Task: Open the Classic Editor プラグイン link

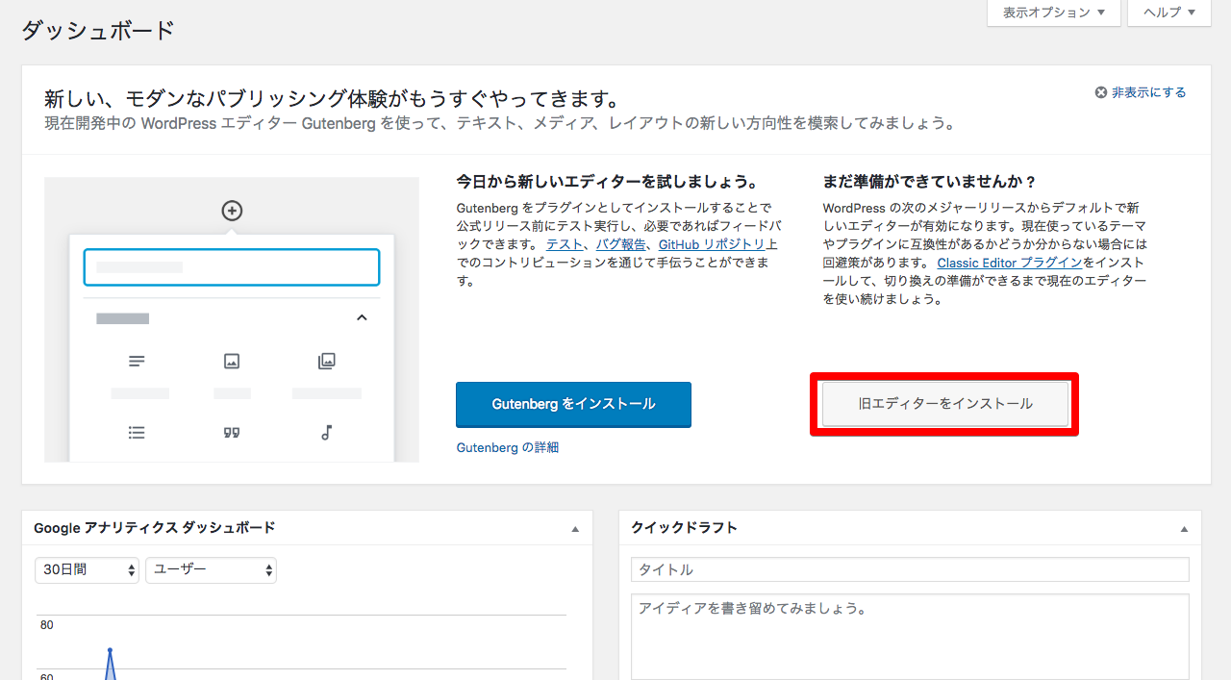Action: tap(1009, 263)
